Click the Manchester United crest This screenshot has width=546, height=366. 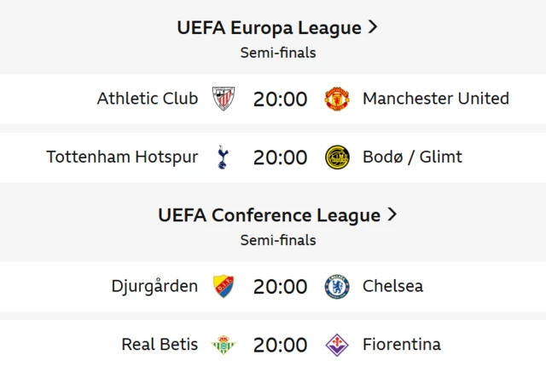(x=337, y=99)
